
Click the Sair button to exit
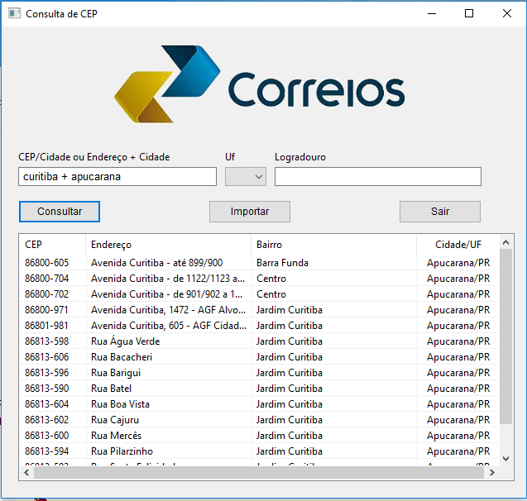(x=439, y=212)
